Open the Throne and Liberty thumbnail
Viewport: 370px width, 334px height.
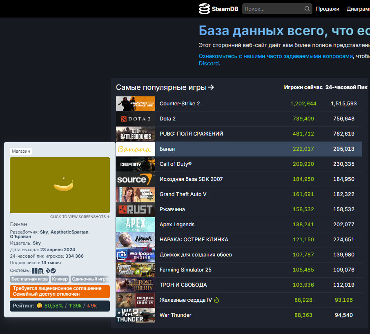(136, 285)
